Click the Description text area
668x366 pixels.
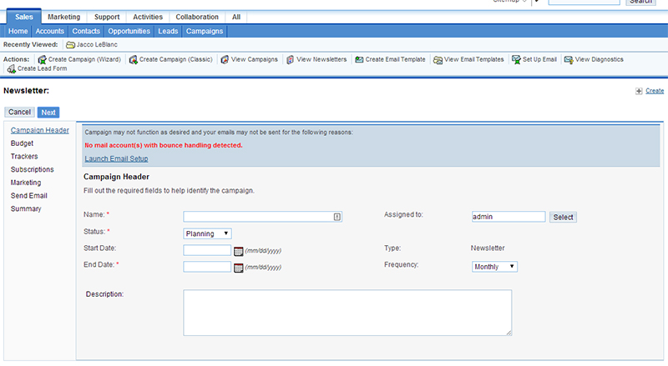(x=347, y=313)
